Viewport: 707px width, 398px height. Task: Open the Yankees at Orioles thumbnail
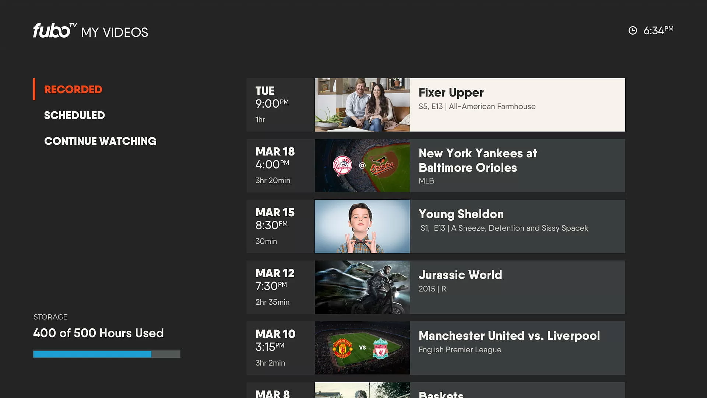pos(362,165)
